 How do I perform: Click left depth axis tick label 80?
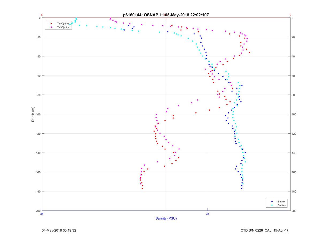pyautogui.click(x=39, y=95)
